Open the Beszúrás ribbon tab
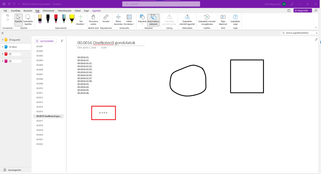This screenshot has width=321, height=174. point(28,11)
